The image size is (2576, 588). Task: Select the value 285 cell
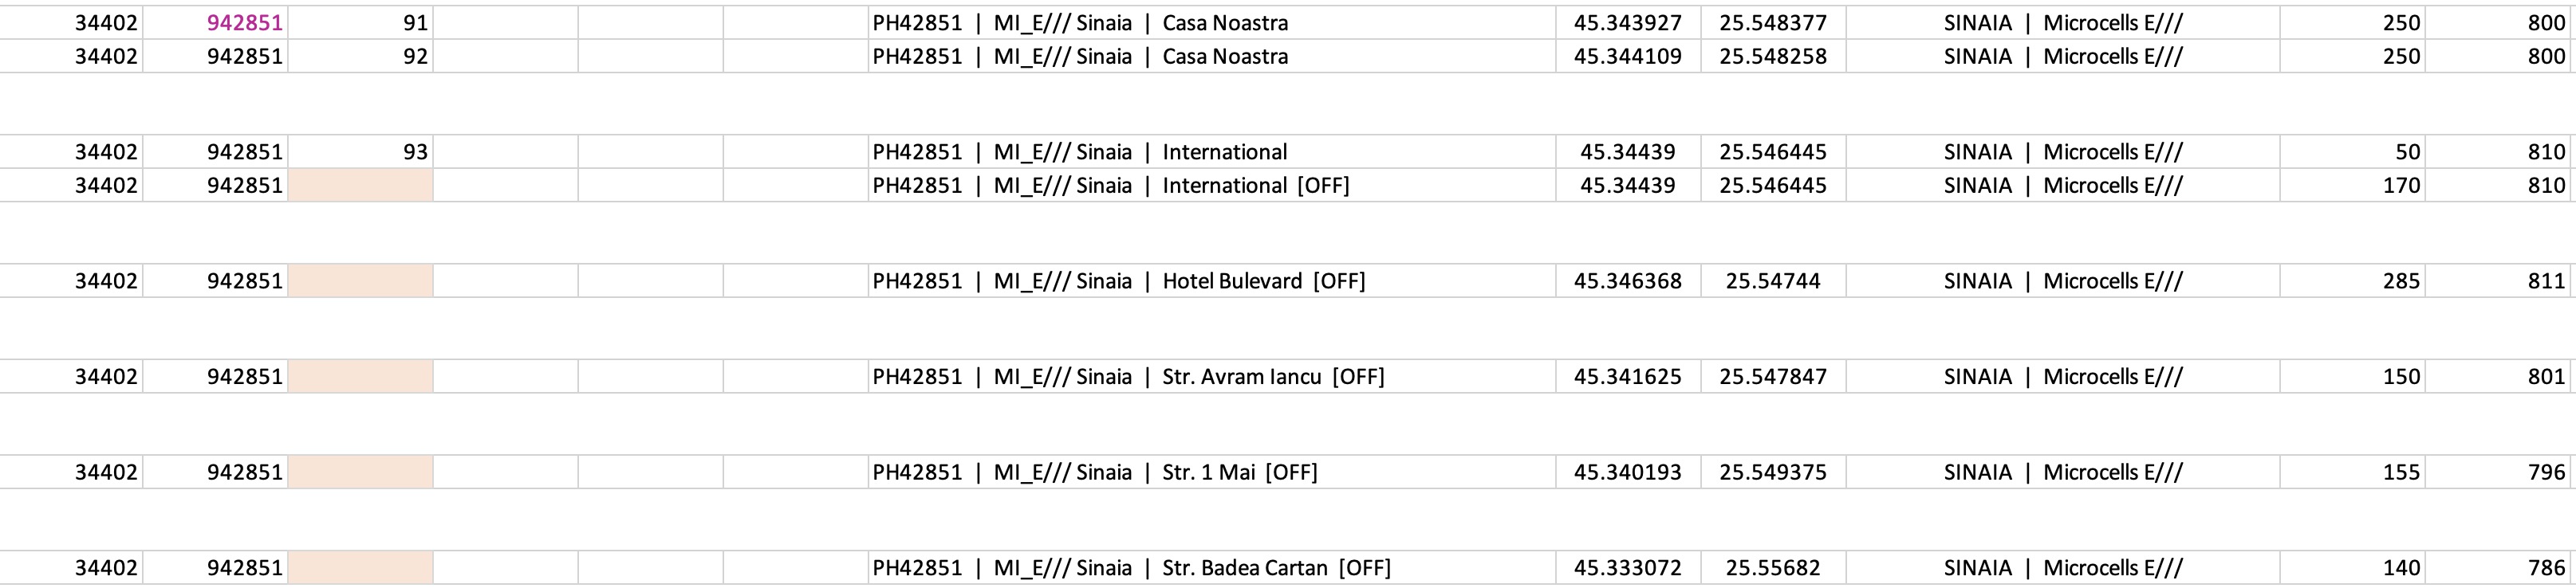tap(2353, 280)
